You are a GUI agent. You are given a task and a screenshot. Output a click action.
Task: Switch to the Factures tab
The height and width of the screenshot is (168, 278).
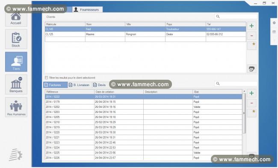tap(55, 85)
